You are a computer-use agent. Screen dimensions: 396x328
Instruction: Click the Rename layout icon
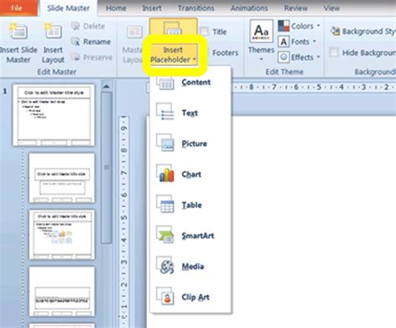pos(75,42)
